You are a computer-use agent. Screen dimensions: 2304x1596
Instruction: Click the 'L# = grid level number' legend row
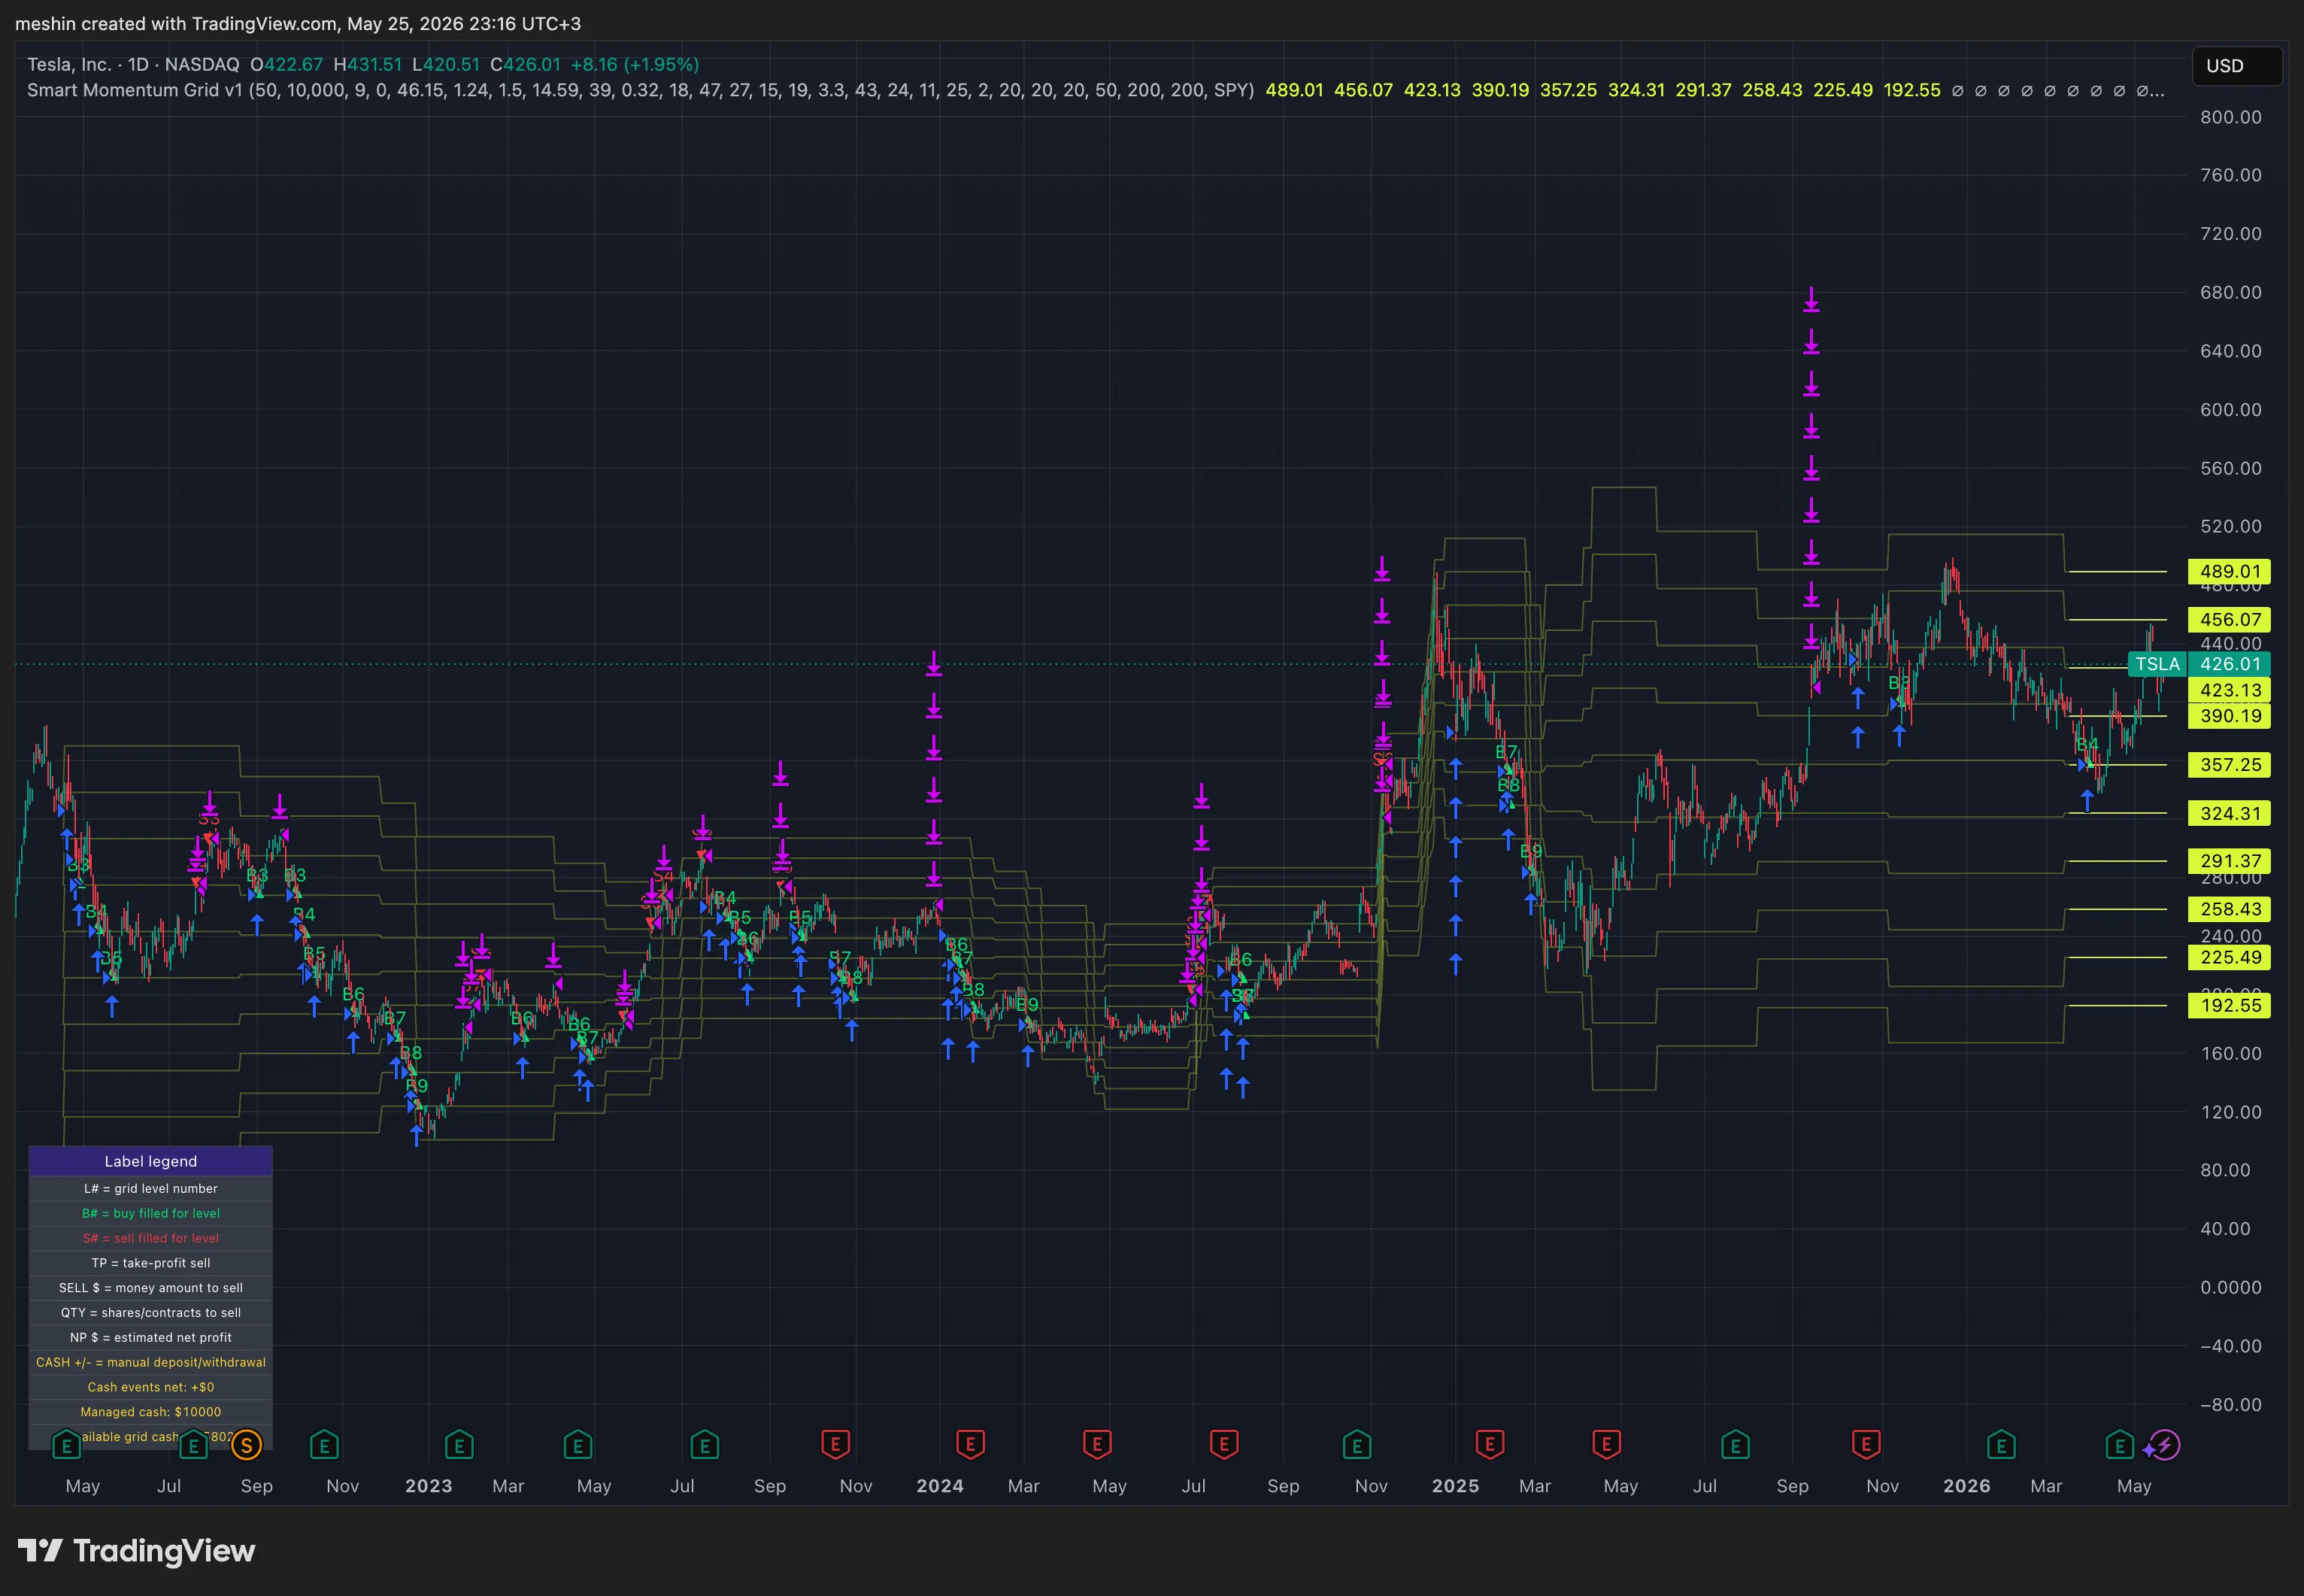tap(151, 1189)
